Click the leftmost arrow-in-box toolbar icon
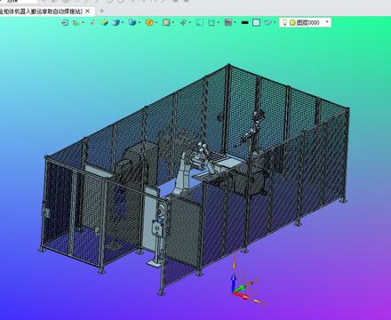 click(x=64, y=22)
